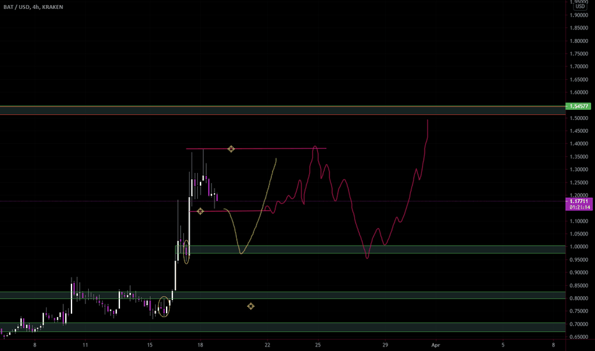Click the magenta 1.17711 current price label
Viewport: 595px width, 351px height.
578,201
